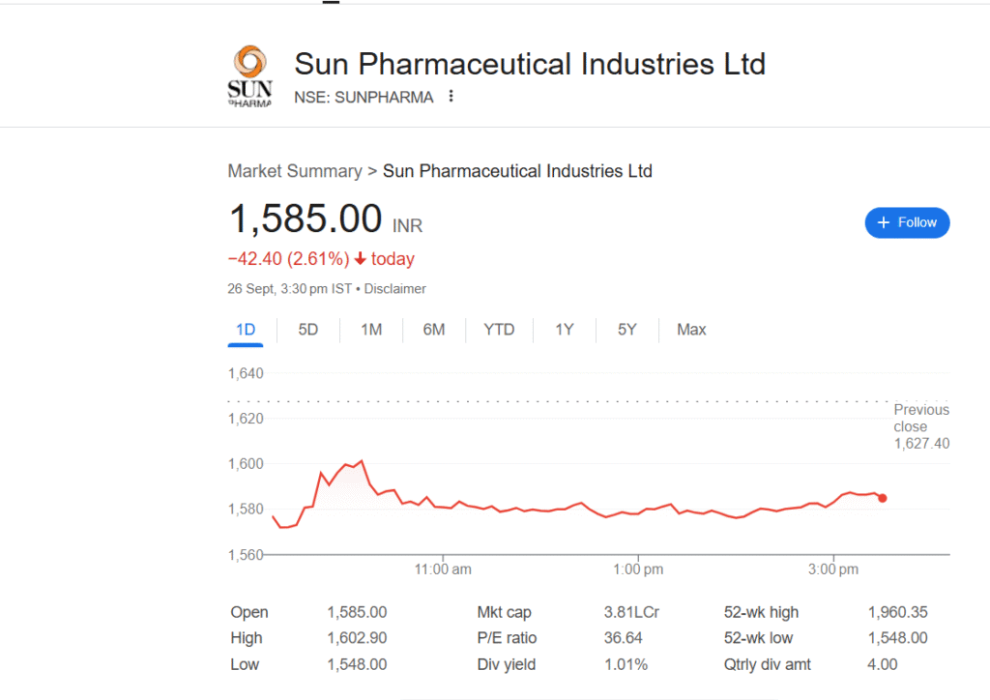The image size is (990, 700).
Task: Click the red down arrow next to today
Action: [360, 259]
